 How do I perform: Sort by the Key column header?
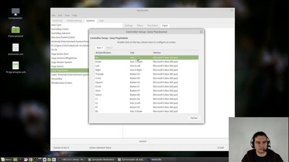tap(140, 53)
